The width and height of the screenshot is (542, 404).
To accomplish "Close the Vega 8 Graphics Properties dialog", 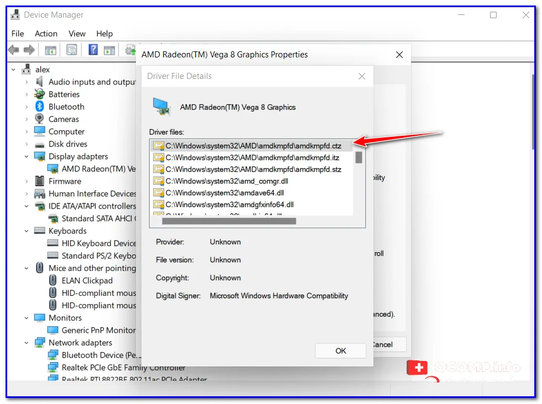I will 399,55.
